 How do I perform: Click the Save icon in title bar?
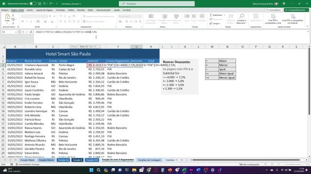[x=40, y=3]
